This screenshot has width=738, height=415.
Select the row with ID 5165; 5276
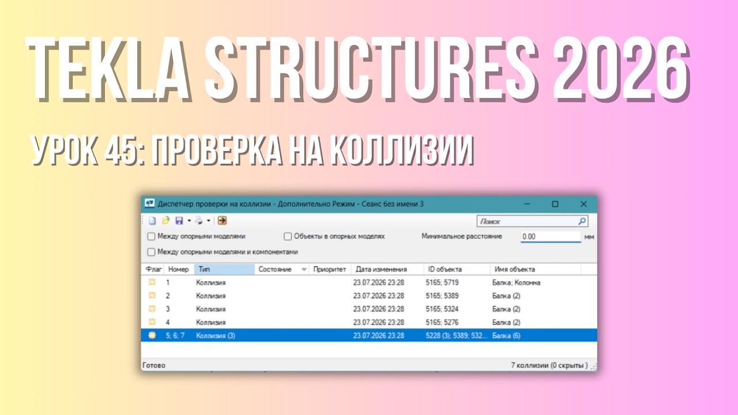click(x=369, y=322)
